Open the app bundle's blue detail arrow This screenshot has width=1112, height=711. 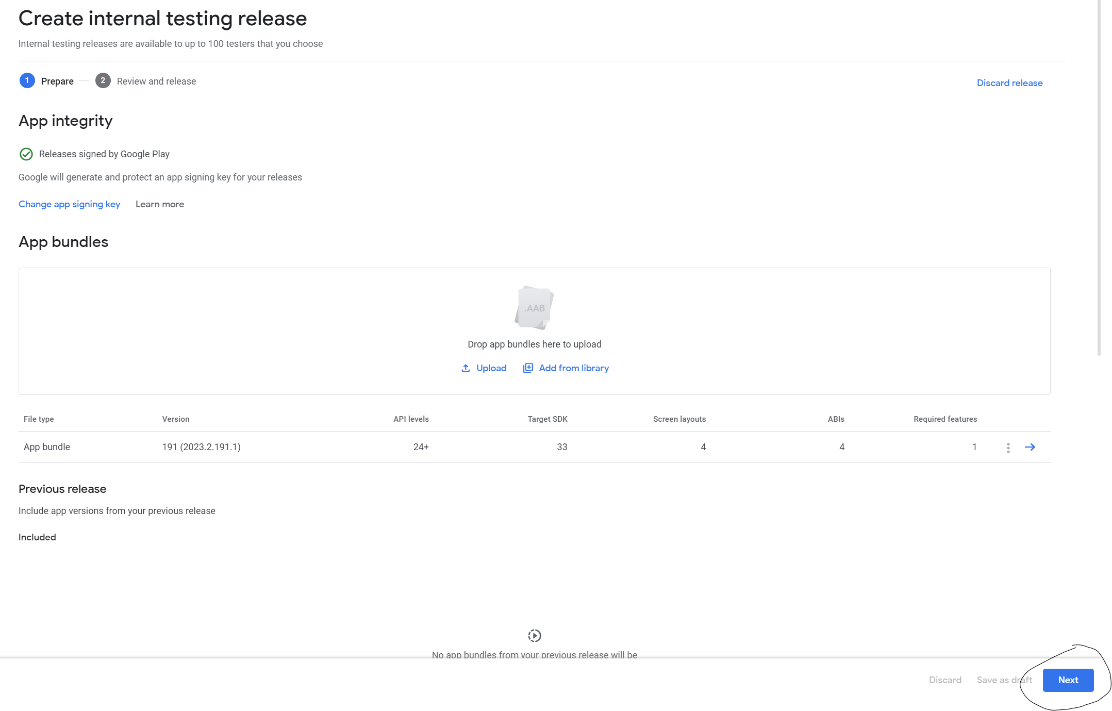(x=1031, y=447)
